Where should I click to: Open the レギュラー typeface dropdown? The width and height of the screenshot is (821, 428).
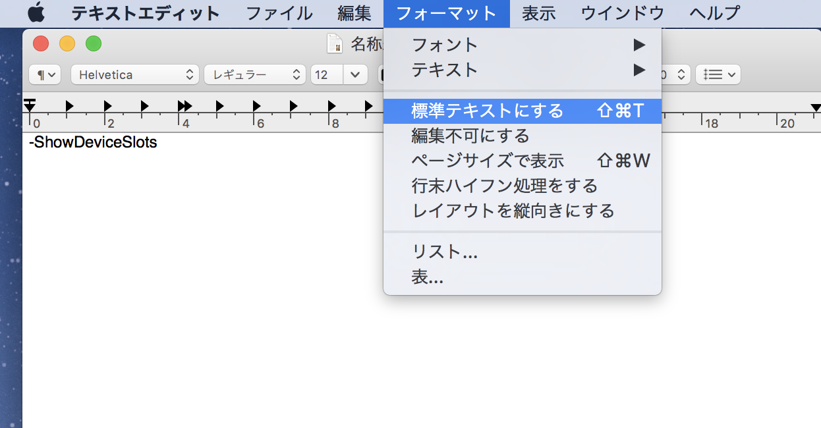point(255,74)
